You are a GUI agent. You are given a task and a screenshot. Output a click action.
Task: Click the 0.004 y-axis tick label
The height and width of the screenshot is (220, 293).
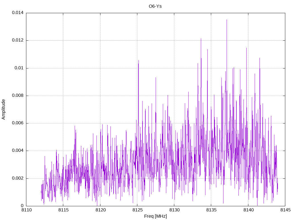[18, 151]
